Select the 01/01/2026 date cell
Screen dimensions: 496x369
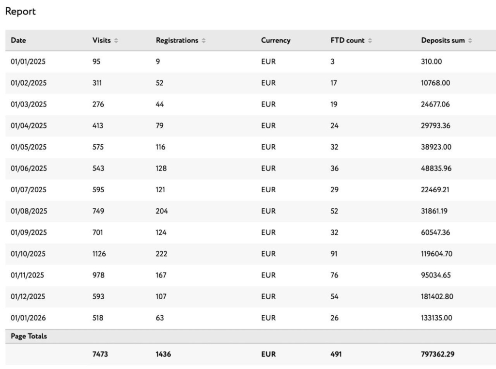click(29, 318)
